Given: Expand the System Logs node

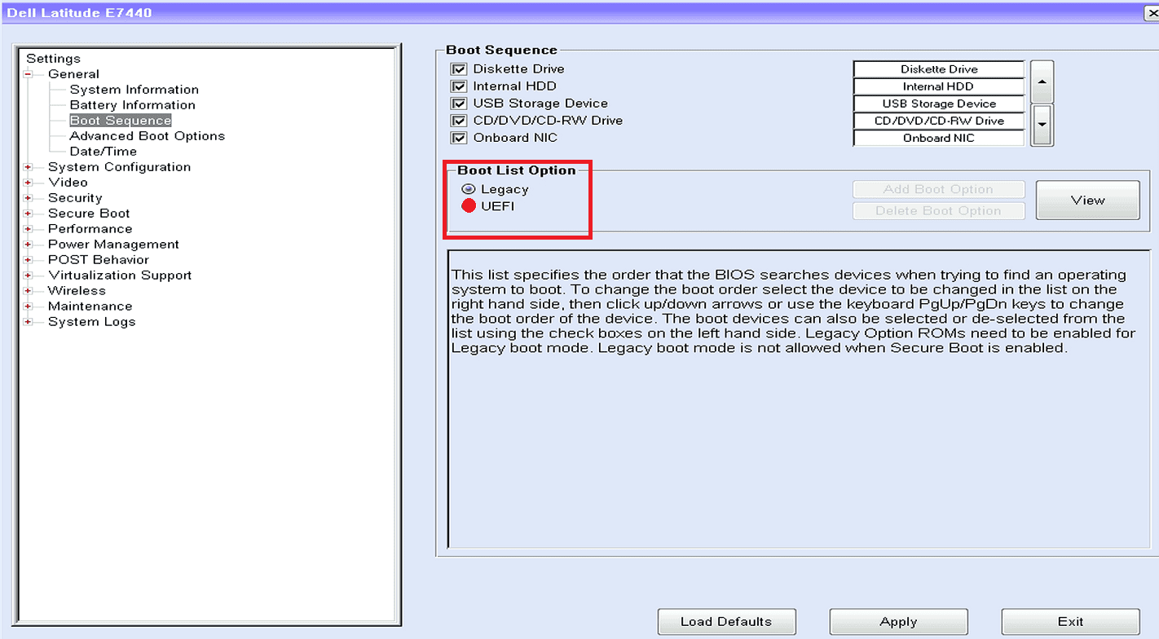Looking at the screenshot, I should coord(29,322).
